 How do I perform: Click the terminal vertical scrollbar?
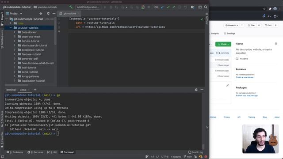click(x=203, y=147)
